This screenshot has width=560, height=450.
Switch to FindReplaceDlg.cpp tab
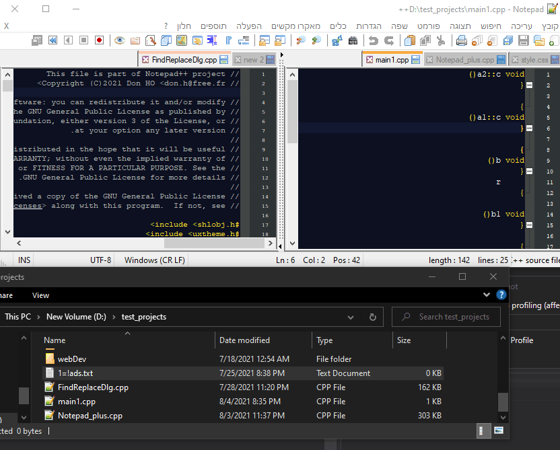(184, 60)
